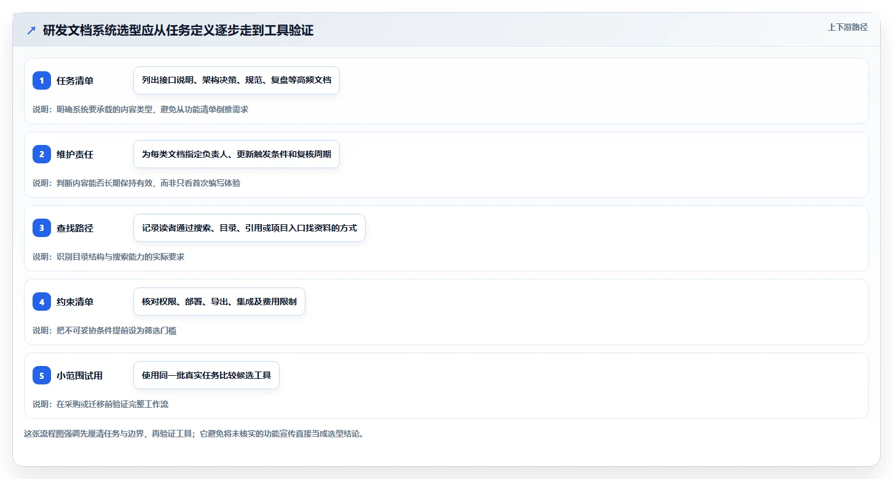This screenshot has height=479, width=893.
Task: Click the step 5 number badge
Action: click(x=42, y=375)
